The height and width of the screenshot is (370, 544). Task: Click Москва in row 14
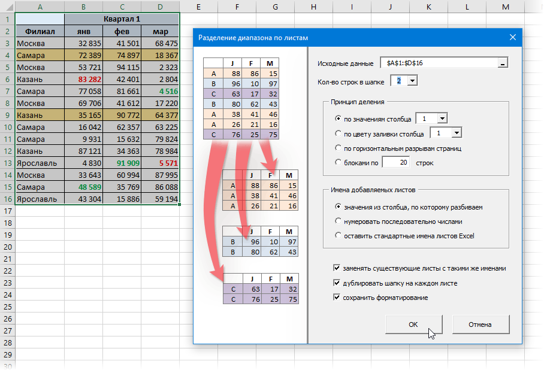tap(40, 175)
